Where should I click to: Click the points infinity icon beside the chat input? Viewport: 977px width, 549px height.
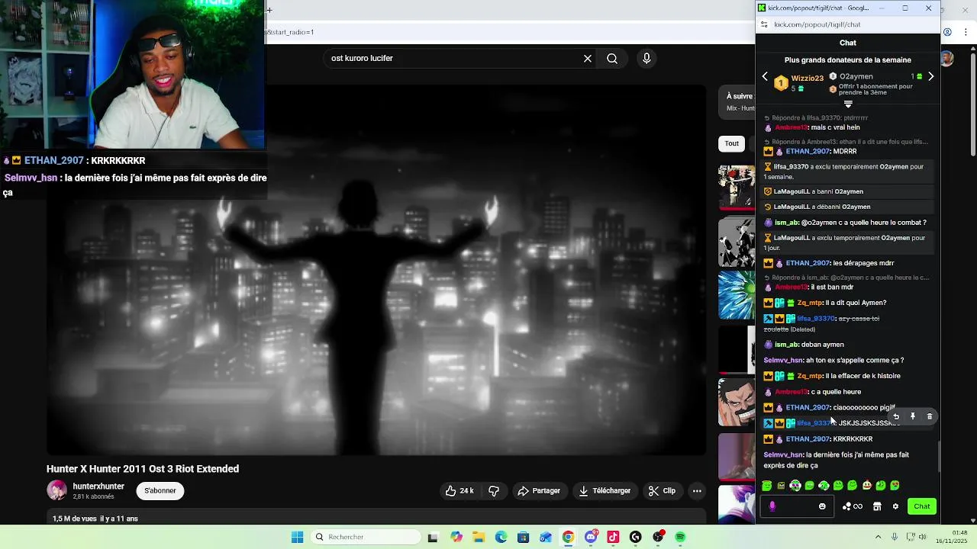[x=853, y=506]
